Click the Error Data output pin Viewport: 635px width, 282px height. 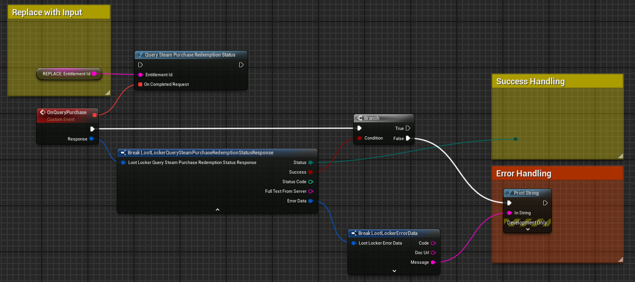tap(311, 201)
